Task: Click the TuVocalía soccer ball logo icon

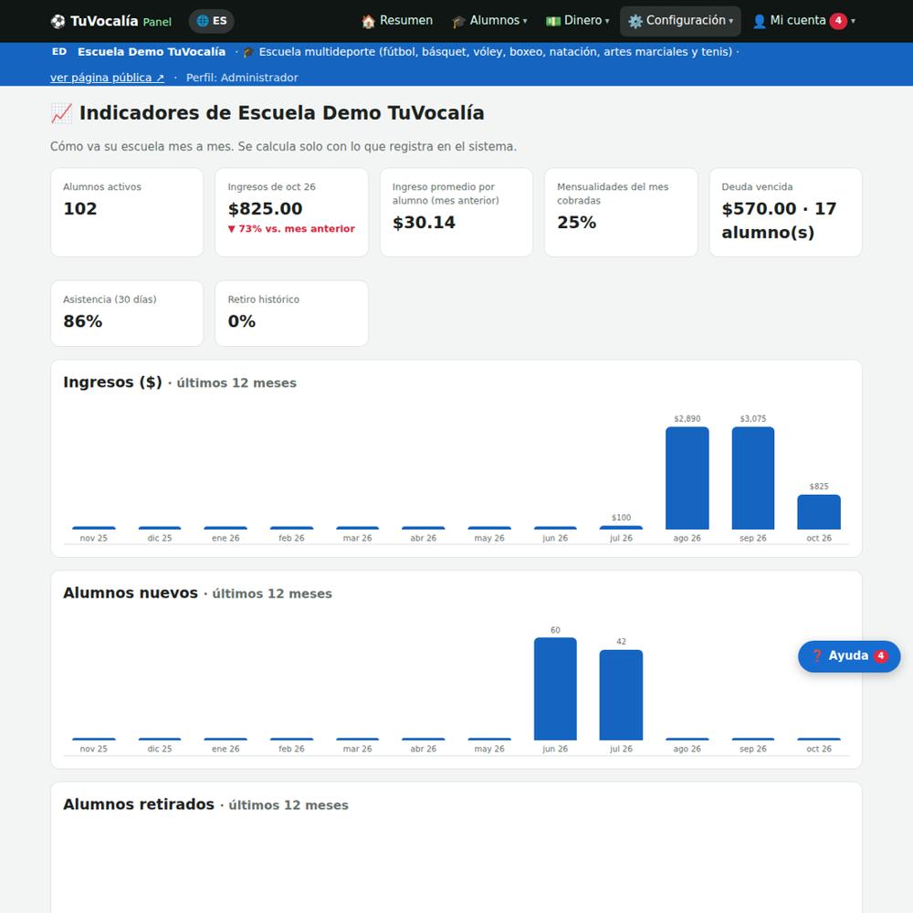Action: [x=58, y=22]
